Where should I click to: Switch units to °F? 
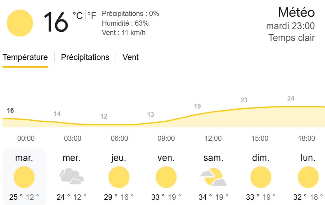[x=92, y=16]
